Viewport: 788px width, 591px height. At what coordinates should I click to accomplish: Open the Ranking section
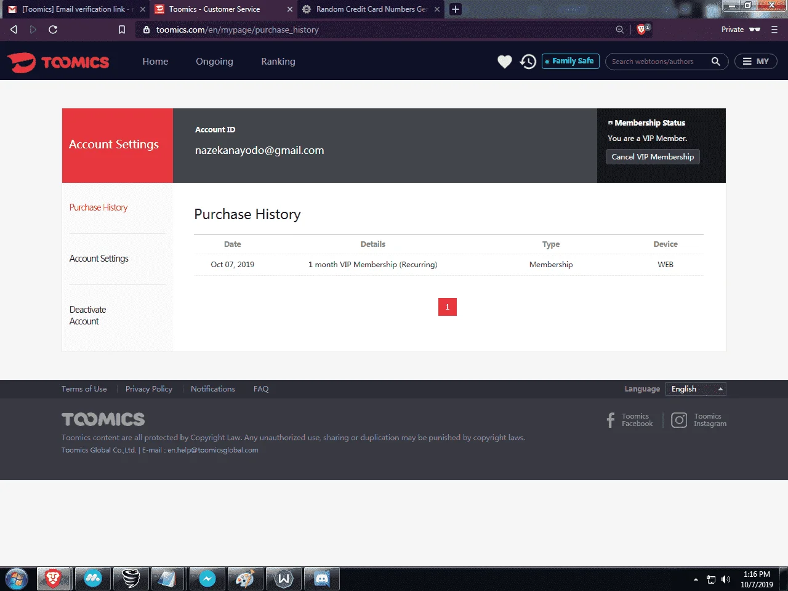pos(278,62)
